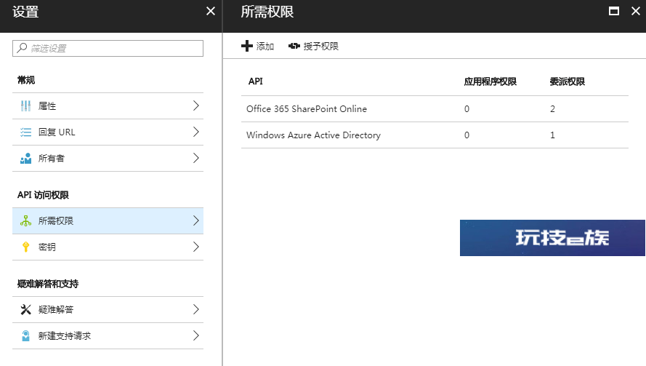This screenshot has width=646, height=366.
Task: Open the 新建支持请求 menu entry
Action: (108, 336)
